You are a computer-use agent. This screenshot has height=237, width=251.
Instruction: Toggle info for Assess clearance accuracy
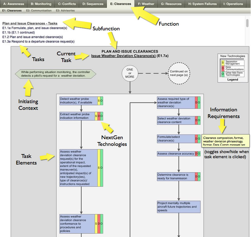pos(176,154)
